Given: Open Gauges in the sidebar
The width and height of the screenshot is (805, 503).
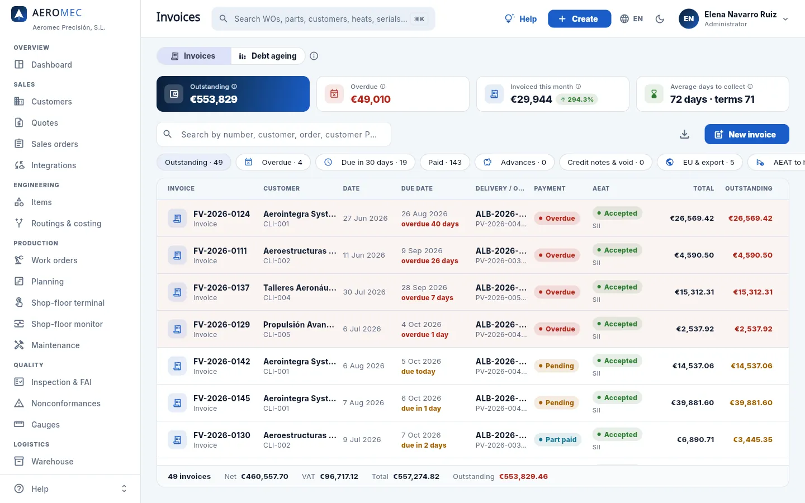Looking at the screenshot, I should (70, 425).
